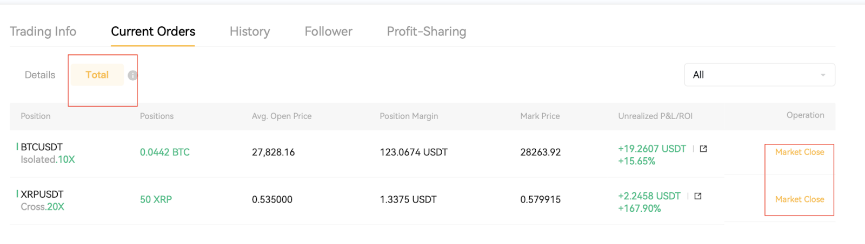865x244 pixels.
Task: Go to the History tab
Action: 250,31
